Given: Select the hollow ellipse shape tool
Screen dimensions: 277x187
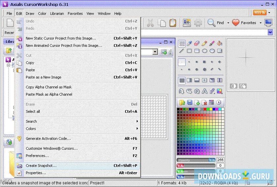Looking at the screenshot, I should click(204, 51).
